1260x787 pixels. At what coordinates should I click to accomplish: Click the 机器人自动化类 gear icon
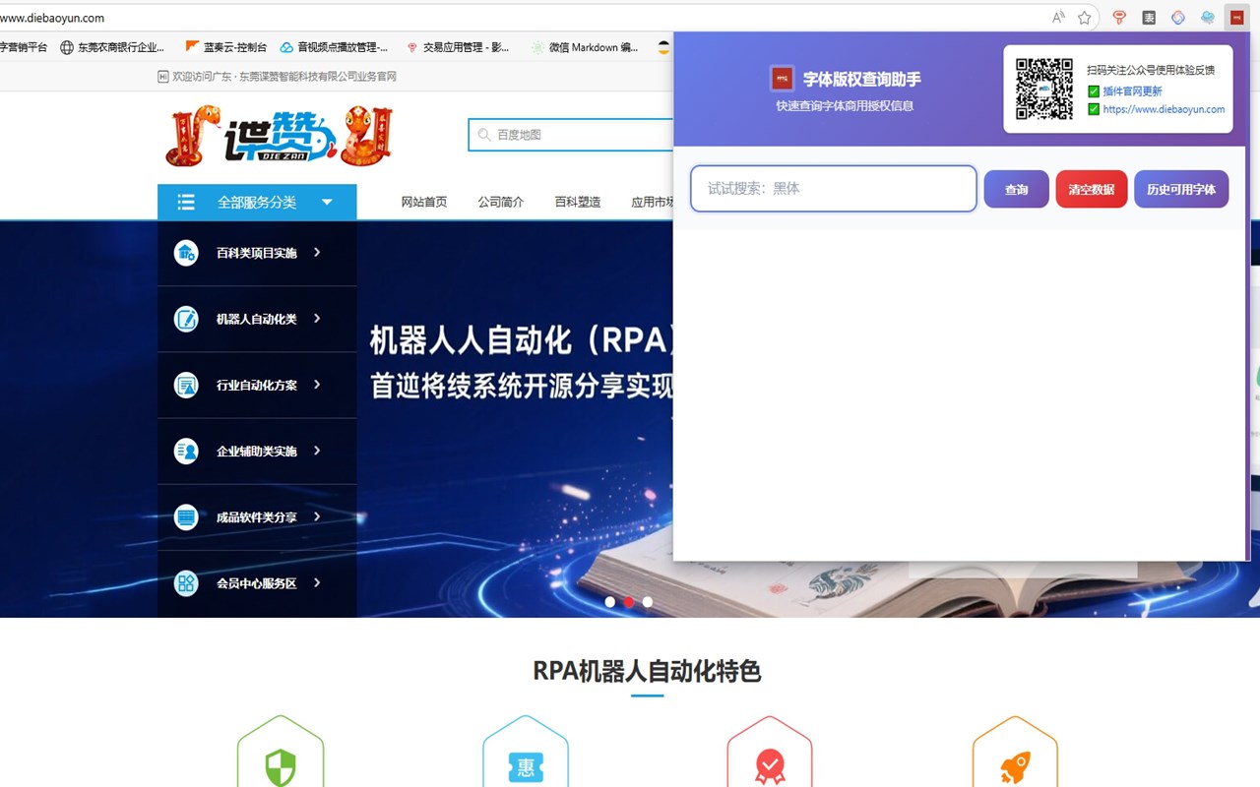click(186, 319)
